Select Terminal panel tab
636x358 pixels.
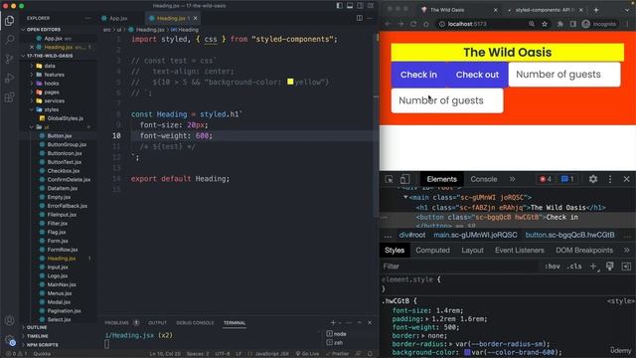coord(235,322)
